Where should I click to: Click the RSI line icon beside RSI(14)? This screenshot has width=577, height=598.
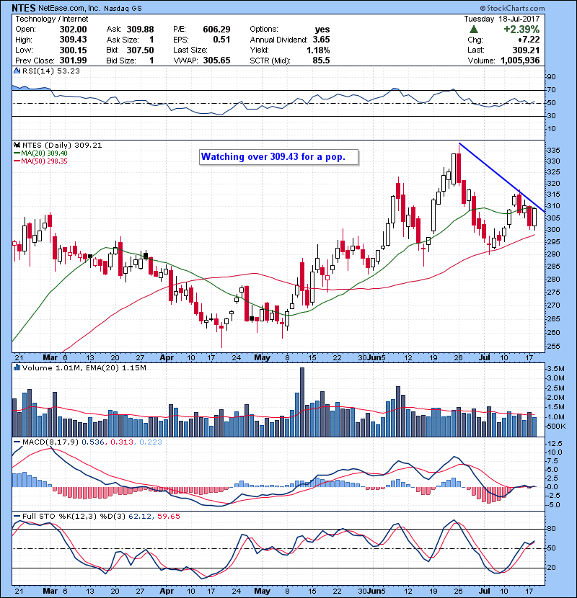(17, 71)
